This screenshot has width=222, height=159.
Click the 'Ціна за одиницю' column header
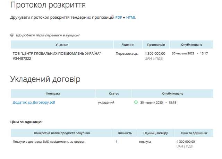coord(192,133)
